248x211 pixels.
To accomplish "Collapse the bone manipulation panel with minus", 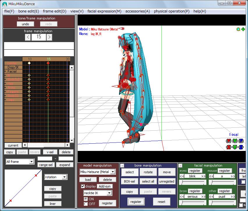I will point(122,166).
